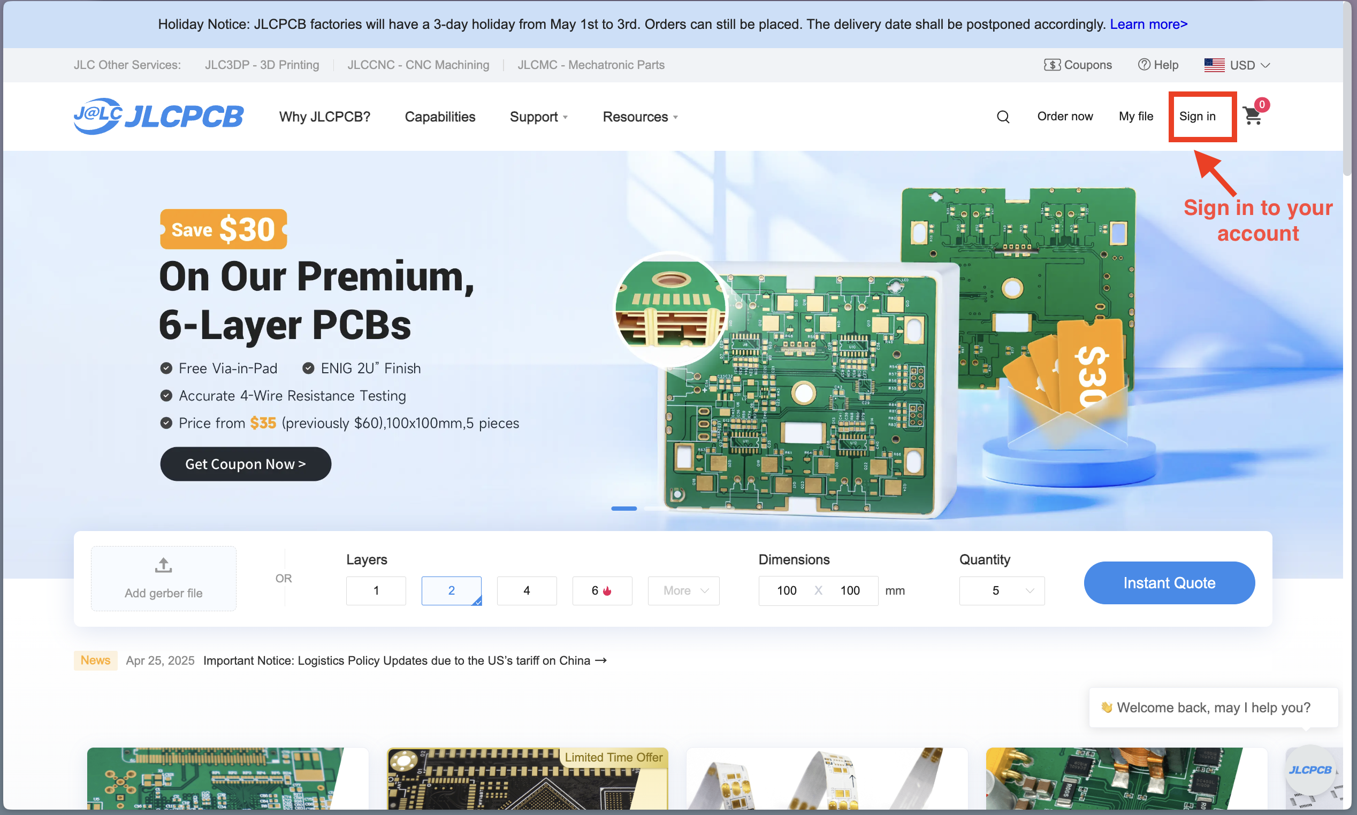Select 6 layers option
The height and width of the screenshot is (815, 1357).
pos(602,591)
